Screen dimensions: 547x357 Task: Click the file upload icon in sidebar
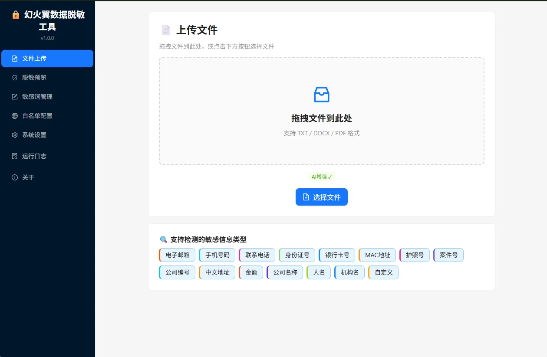coord(15,59)
